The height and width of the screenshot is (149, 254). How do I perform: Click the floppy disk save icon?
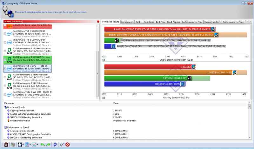click(20, 145)
